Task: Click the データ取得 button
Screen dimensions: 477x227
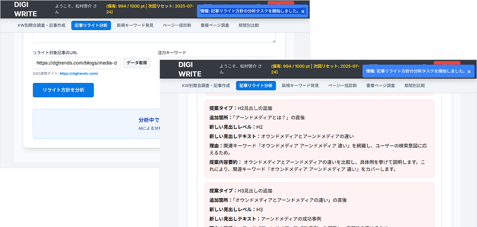Action: click(x=137, y=63)
